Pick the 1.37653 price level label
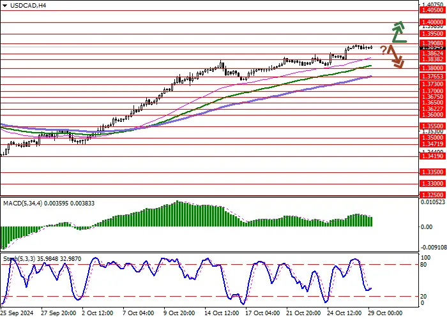Screen dimensions: 447x319 point(432,77)
